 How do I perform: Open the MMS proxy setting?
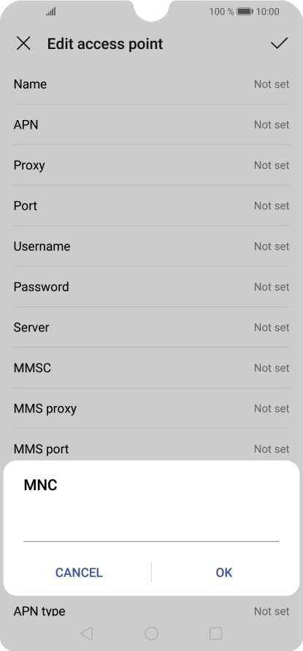(x=151, y=409)
